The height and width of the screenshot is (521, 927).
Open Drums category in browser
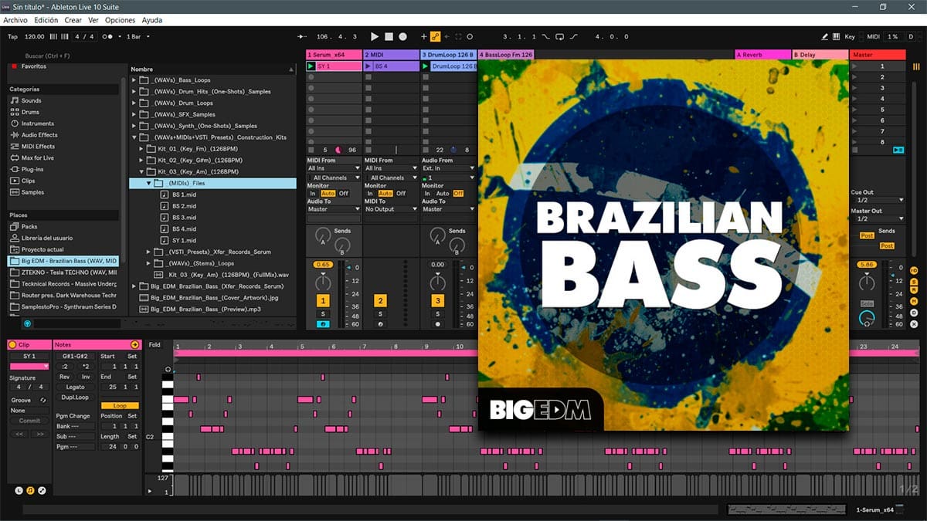pyautogui.click(x=30, y=112)
